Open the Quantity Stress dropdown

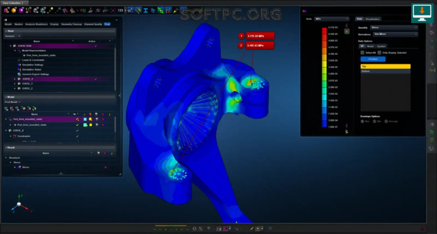click(x=394, y=28)
